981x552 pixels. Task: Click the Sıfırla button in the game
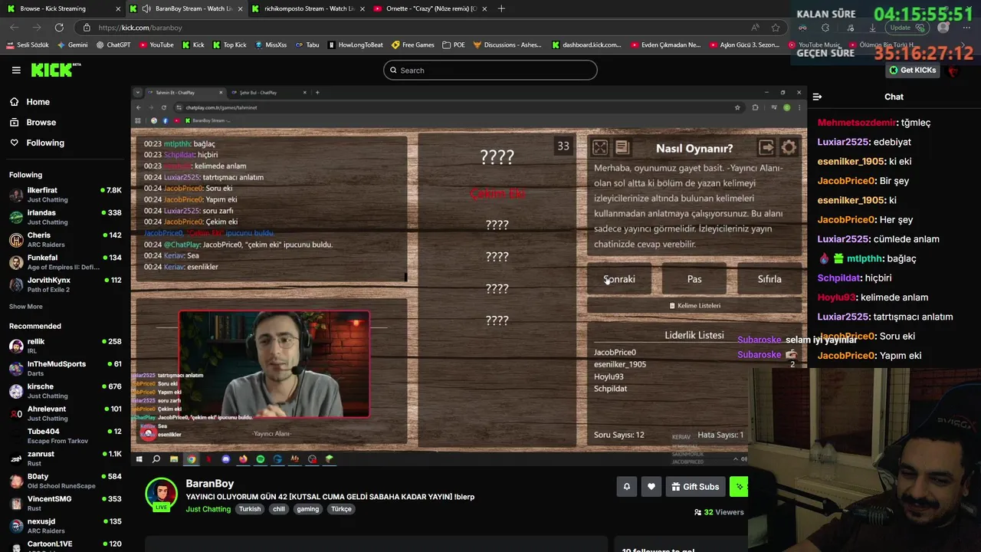tap(769, 279)
